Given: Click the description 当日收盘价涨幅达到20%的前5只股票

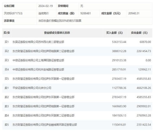Looking at the screenshot, I should click(60, 21).
